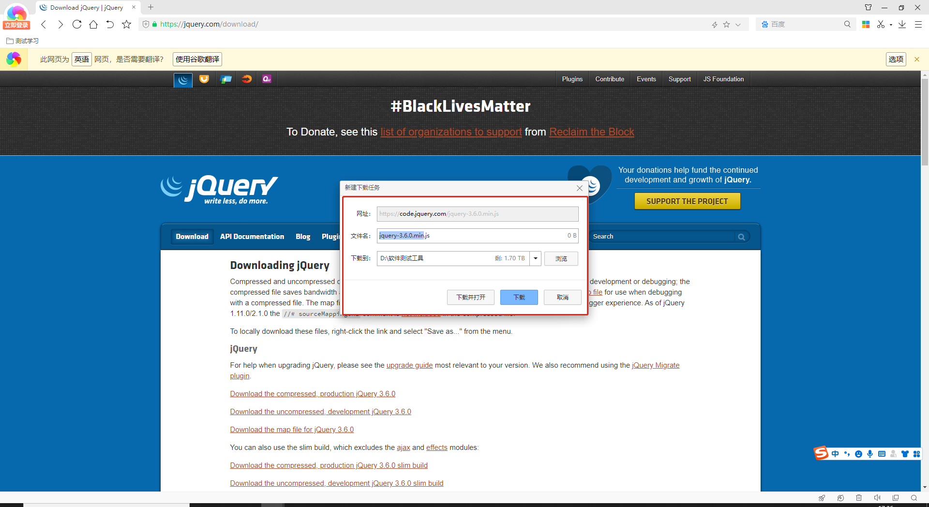Open a new browser tab

tap(151, 7)
